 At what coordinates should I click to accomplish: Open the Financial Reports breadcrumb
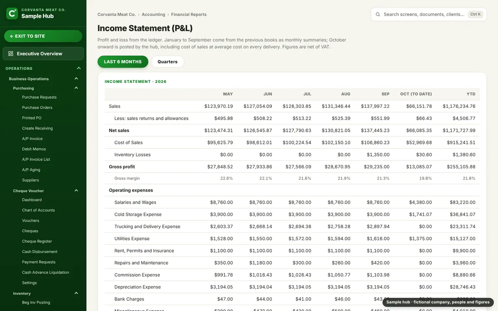coord(189,15)
